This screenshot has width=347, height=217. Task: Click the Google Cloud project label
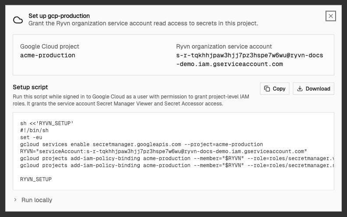[x=50, y=46]
